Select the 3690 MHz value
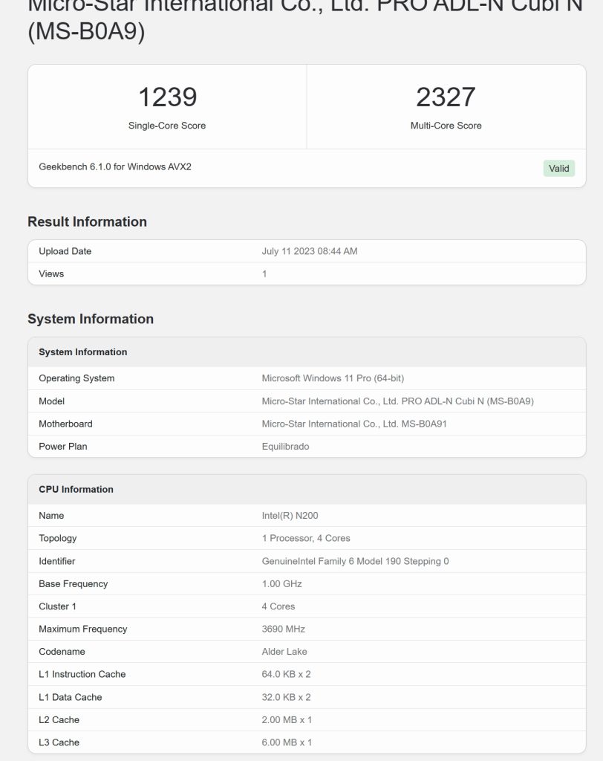Image resolution: width=603 pixels, height=761 pixels. (x=284, y=629)
